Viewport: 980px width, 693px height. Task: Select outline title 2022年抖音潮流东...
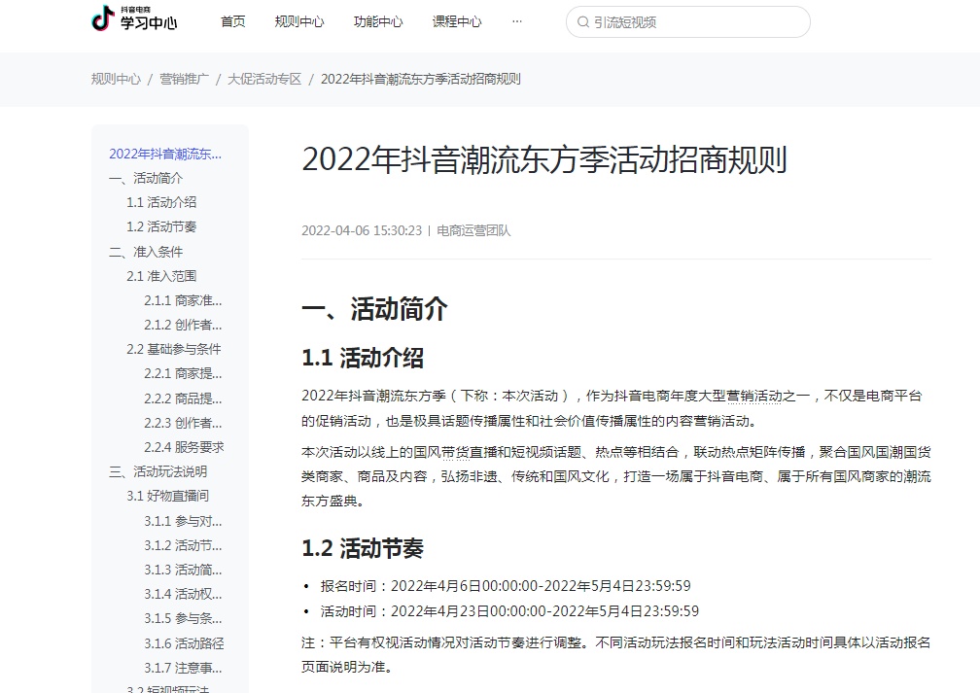tap(165, 154)
